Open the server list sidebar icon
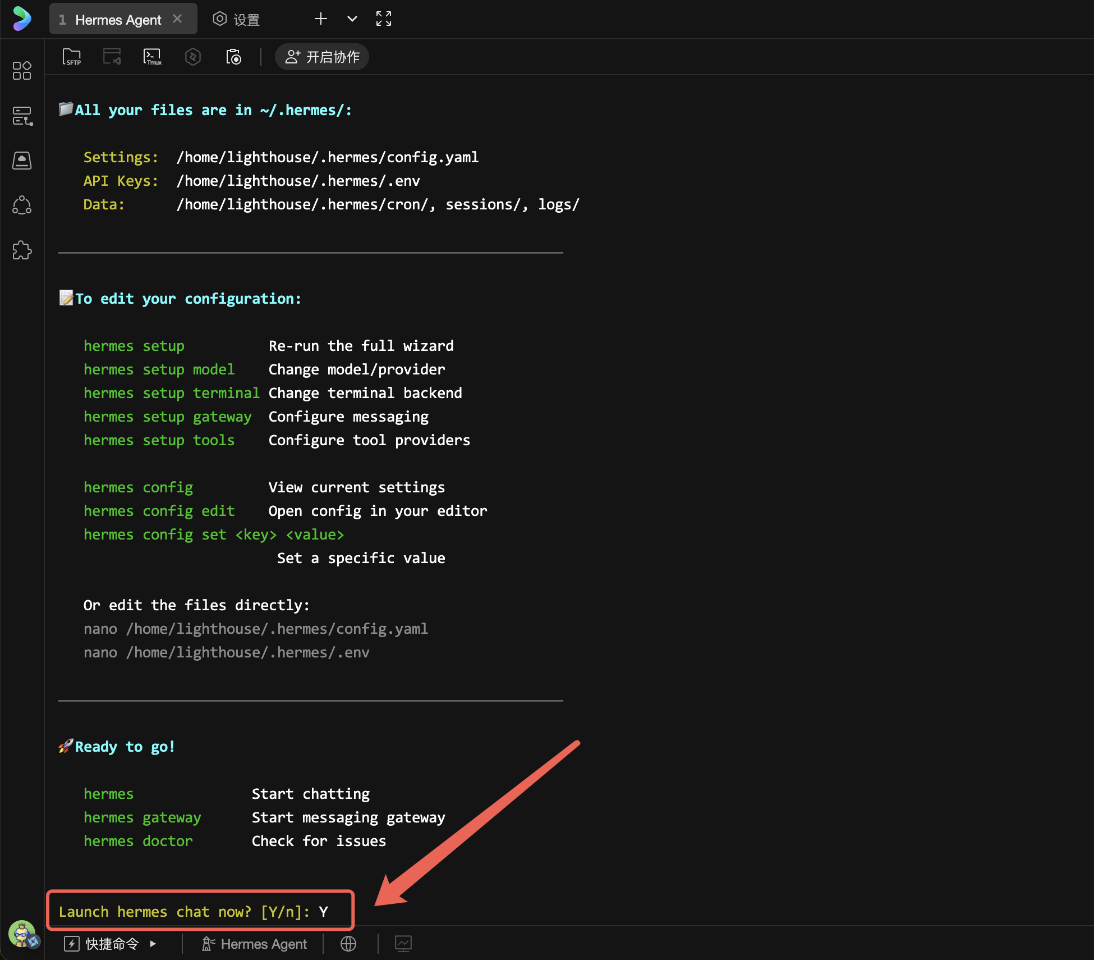This screenshot has height=960, width=1094. pyautogui.click(x=22, y=116)
